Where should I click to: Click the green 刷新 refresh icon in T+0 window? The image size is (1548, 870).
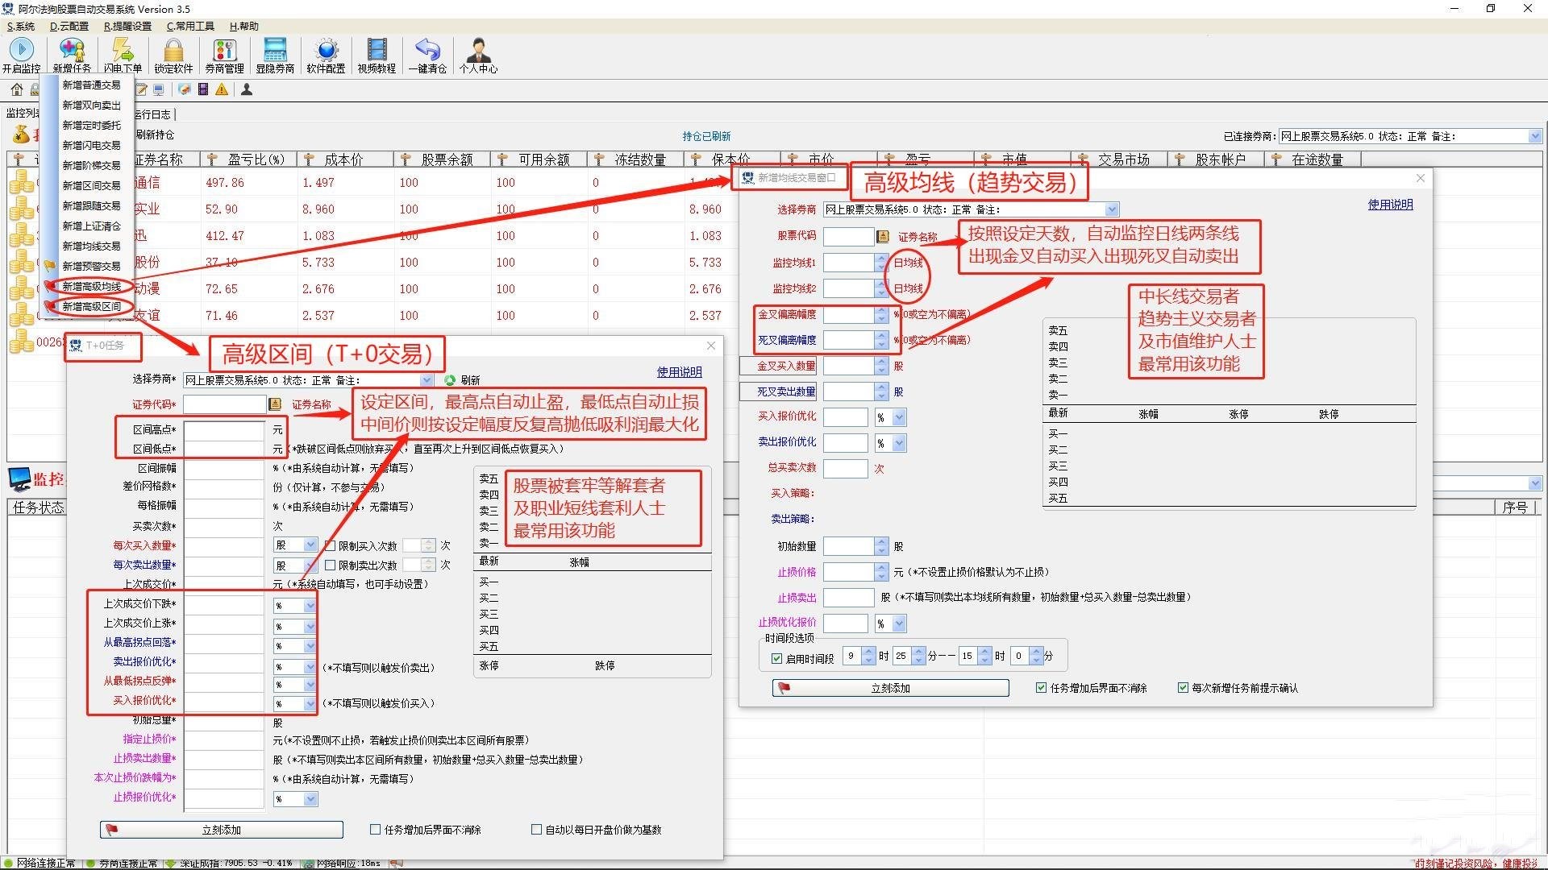450,380
